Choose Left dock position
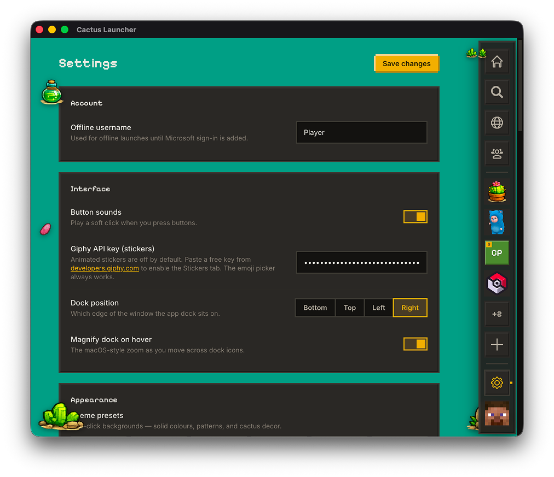Viewport: 554px width, 477px height. [x=378, y=308]
